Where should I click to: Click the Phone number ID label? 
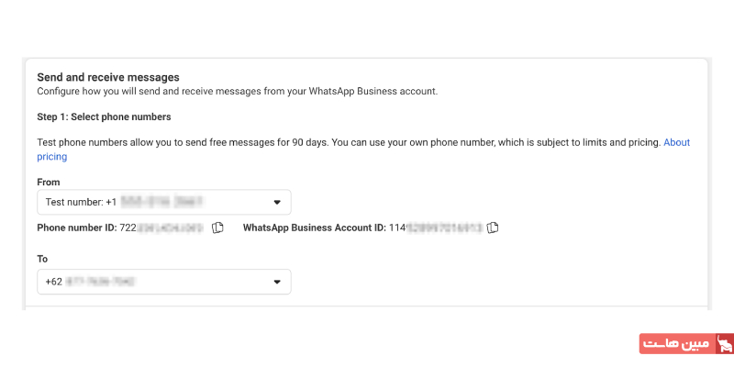pos(77,228)
